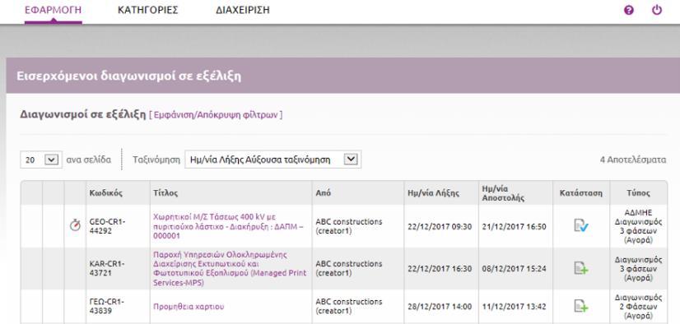Click sent date 11/12/2017 13:42
Image resolution: width=680 pixels, height=324 pixels.
click(x=515, y=307)
